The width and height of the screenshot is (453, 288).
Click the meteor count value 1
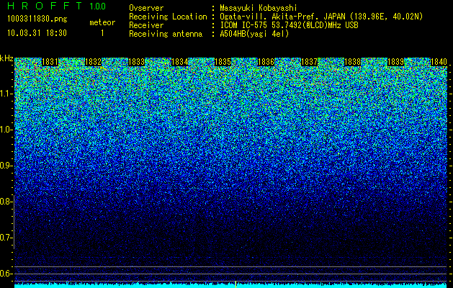coord(102,33)
